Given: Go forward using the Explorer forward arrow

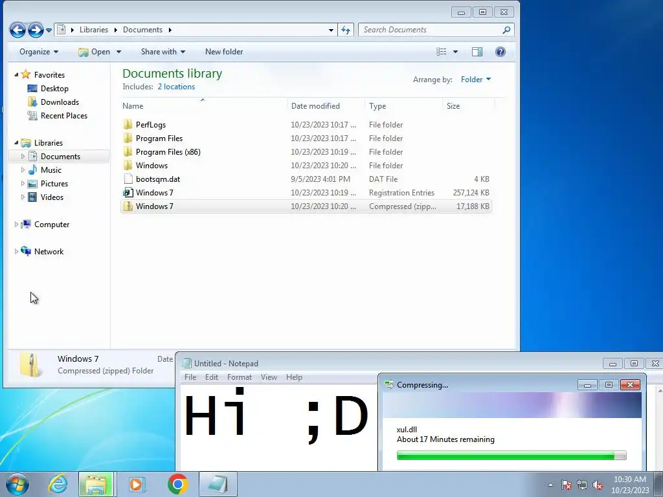Looking at the screenshot, I should 36,30.
